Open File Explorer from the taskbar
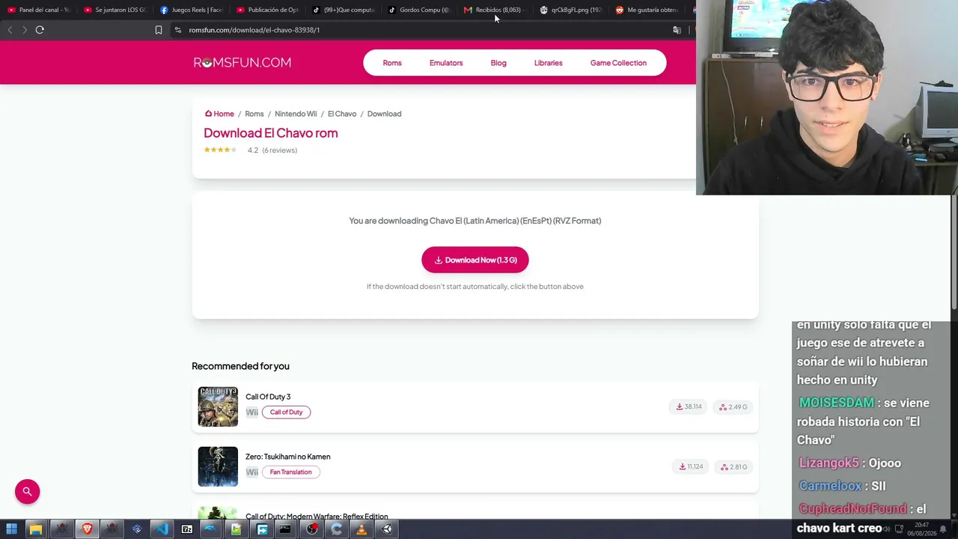 click(35, 529)
